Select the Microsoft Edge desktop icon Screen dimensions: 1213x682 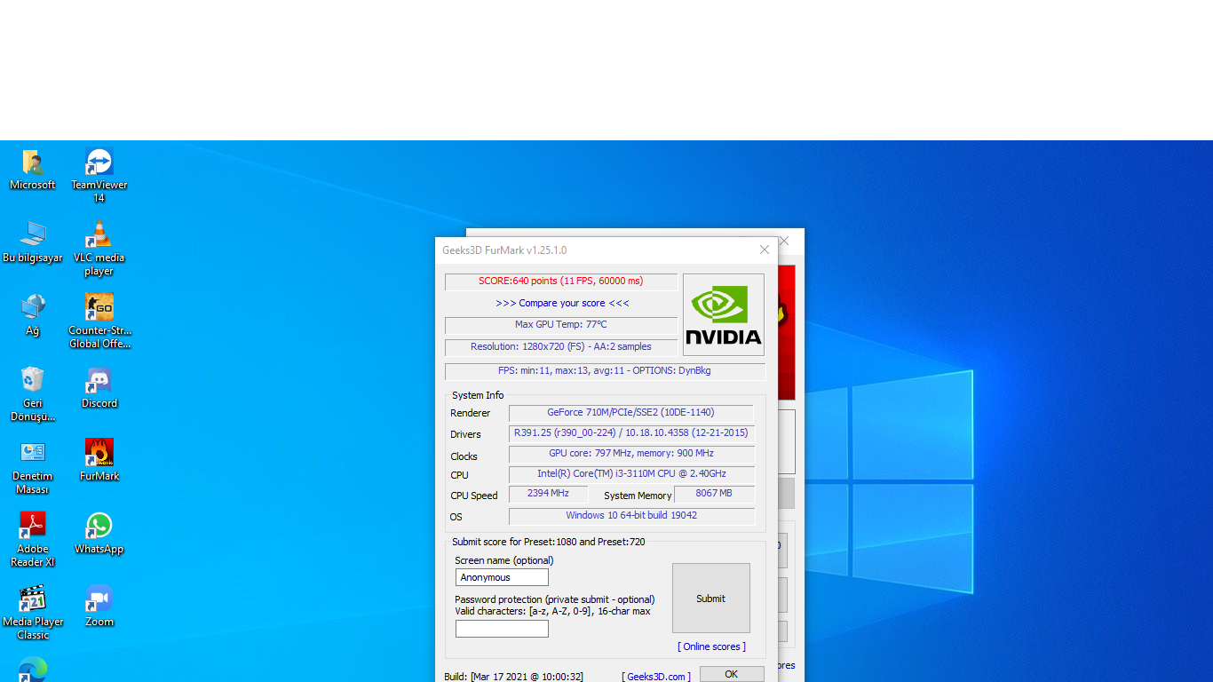tap(33, 670)
